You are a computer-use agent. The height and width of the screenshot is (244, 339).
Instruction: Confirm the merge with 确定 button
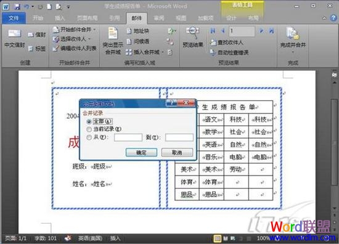(x=141, y=153)
